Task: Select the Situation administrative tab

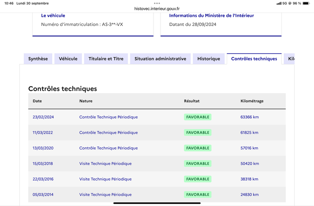Action: coord(161,58)
